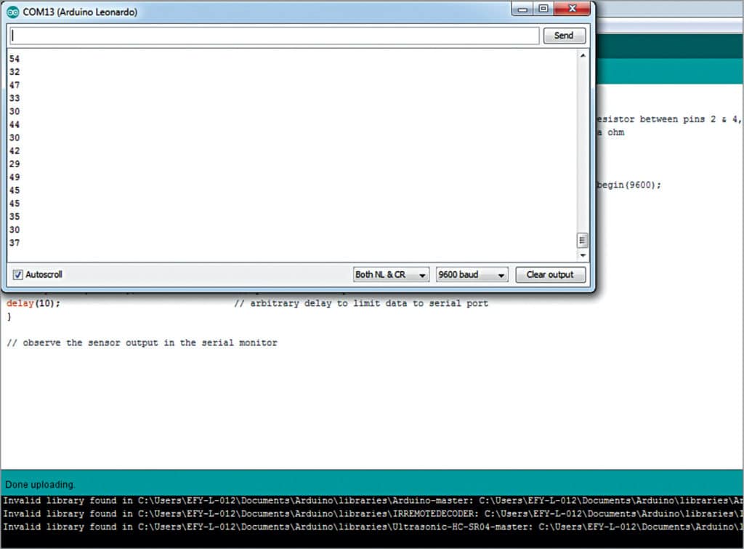Maximize the serial monitor window
The height and width of the screenshot is (549, 744).
pyautogui.click(x=543, y=9)
